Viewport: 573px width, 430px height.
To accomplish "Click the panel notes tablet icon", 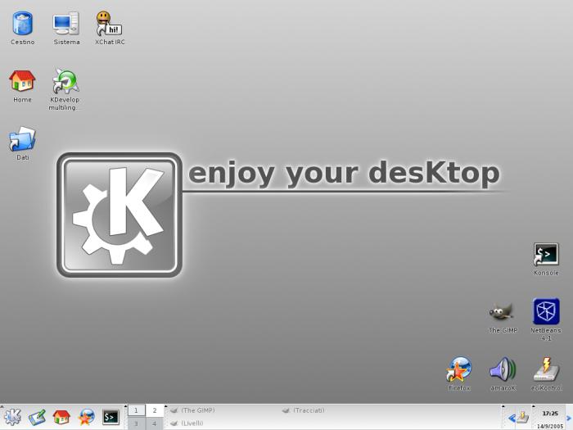I will point(37,417).
